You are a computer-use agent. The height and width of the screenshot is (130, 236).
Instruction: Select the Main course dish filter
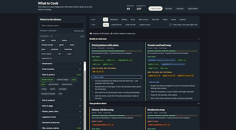point(143,19)
